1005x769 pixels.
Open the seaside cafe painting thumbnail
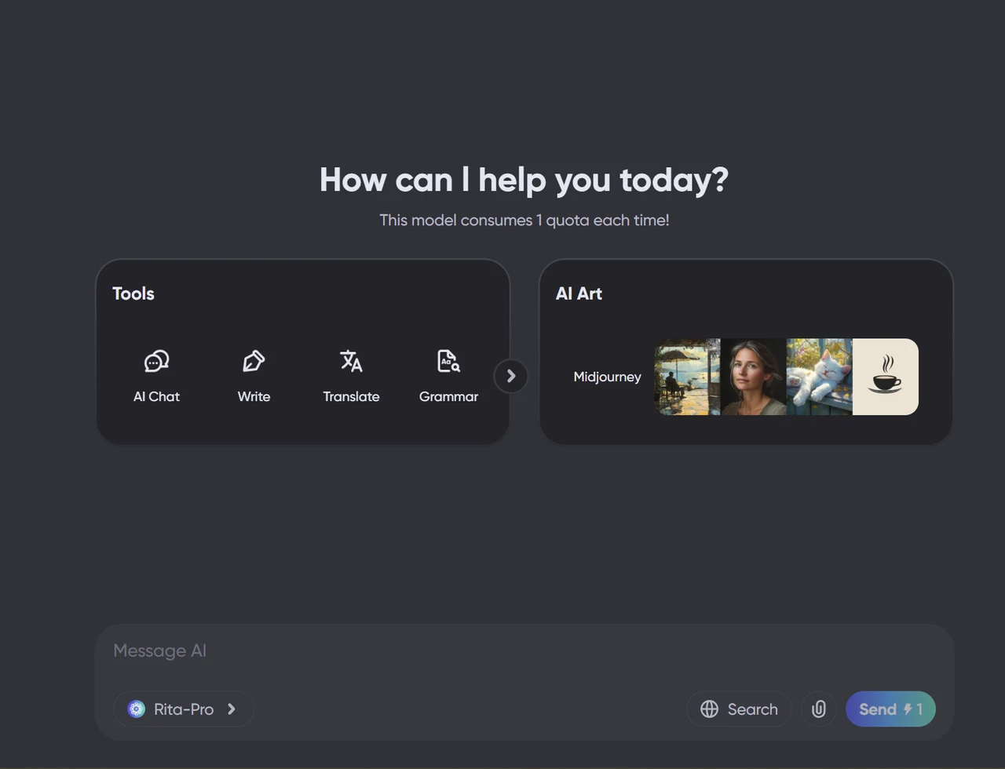coord(687,377)
